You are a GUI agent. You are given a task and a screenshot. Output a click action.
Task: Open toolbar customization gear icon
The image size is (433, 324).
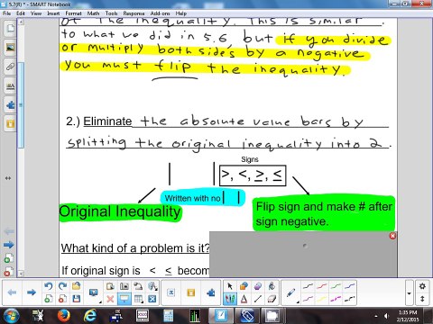pyautogui.click(x=422, y=286)
